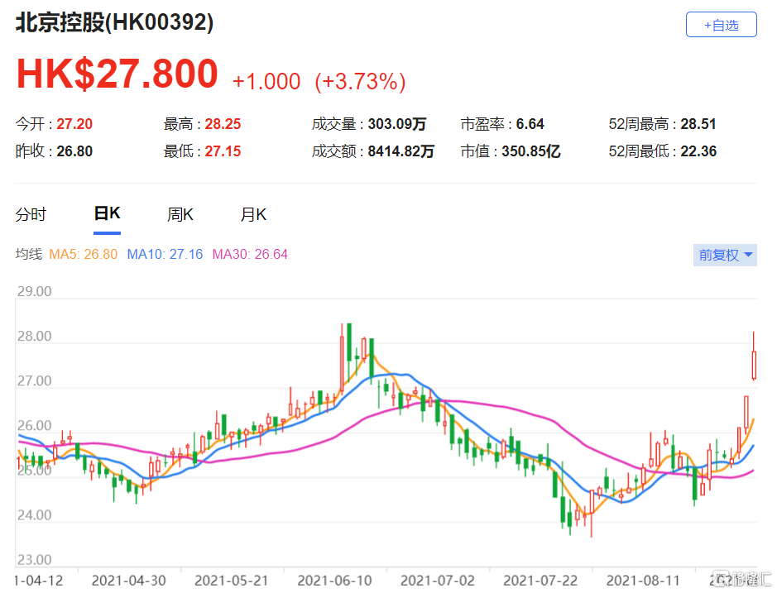Click the 24.00 price axis label
The width and height of the screenshot is (777, 593).
[34, 515]
